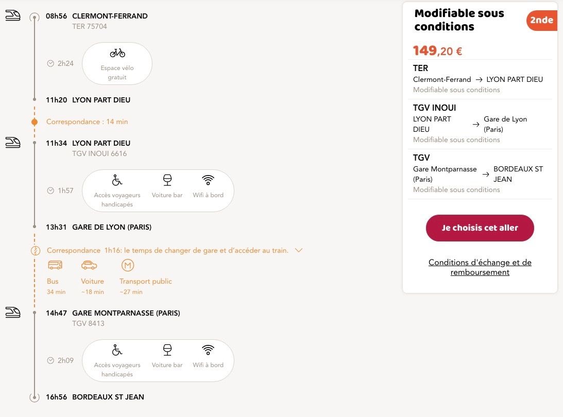Viewport: 563px width, 417px height.
Task: Select the Voiture car transfer icon
Action: point(89,265)
